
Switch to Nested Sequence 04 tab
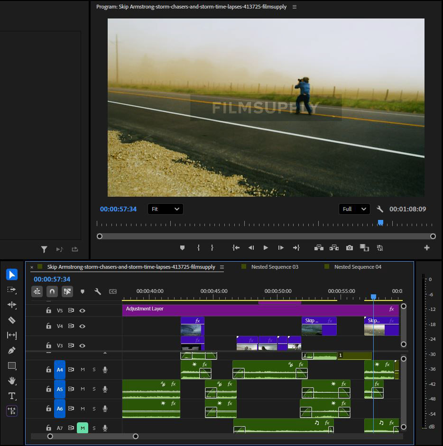click(x=358, y=267)
